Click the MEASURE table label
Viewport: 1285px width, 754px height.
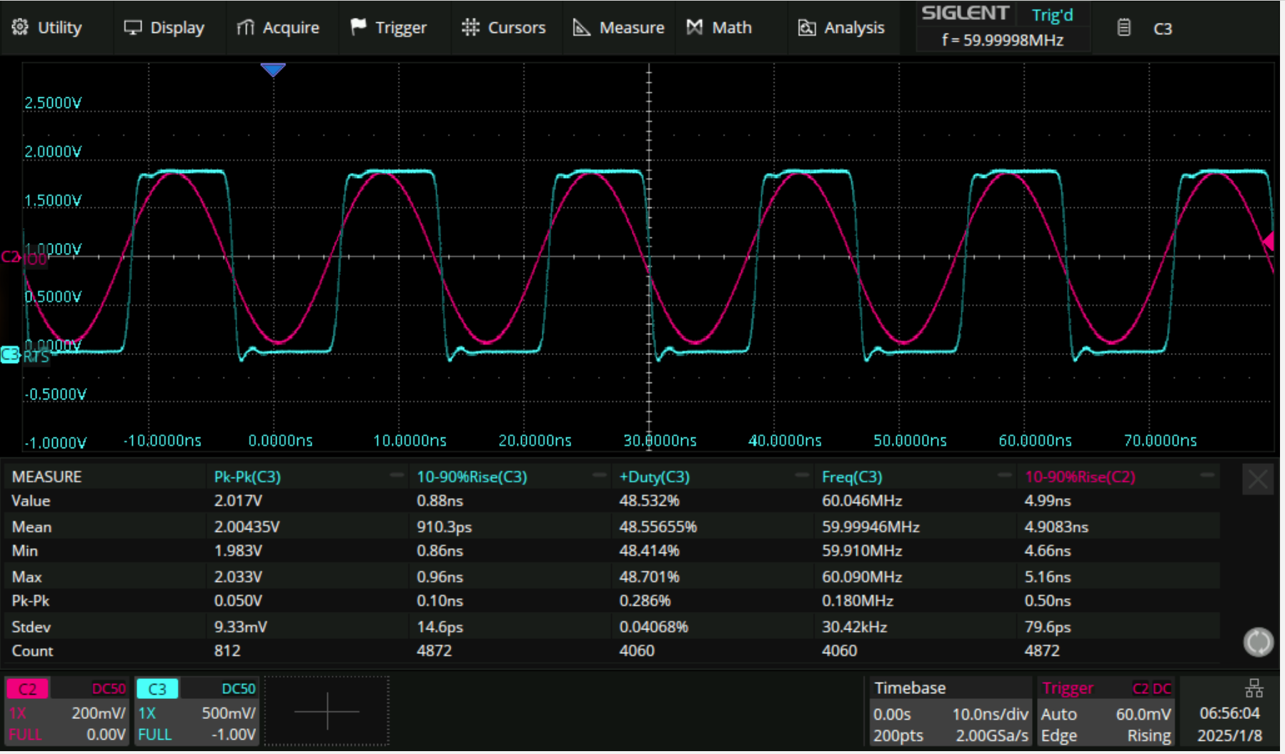click(46, 477)
